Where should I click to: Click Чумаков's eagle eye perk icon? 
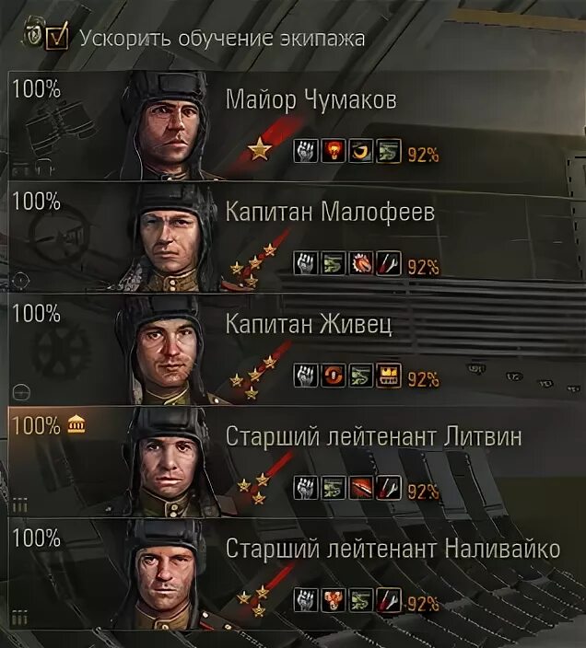pos(361,150)
